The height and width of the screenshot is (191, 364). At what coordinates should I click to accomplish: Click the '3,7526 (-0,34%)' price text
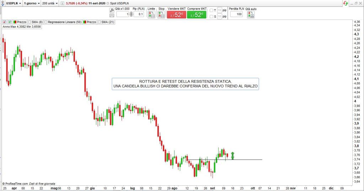(77, 4)
